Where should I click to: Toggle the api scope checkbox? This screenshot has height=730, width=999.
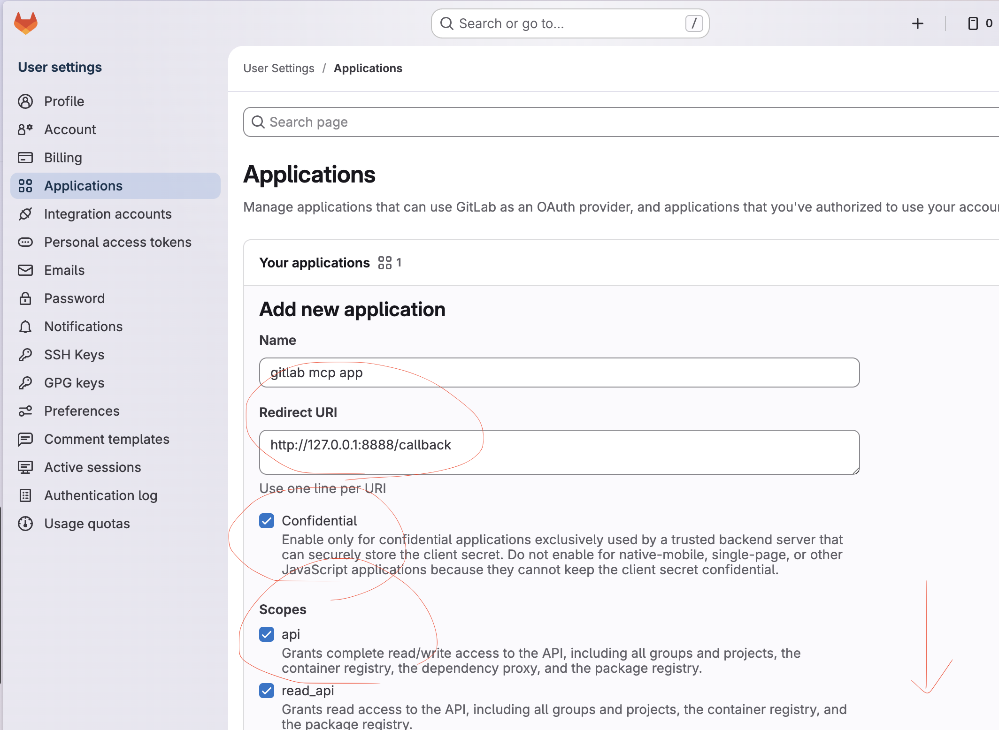click(267, 634)
